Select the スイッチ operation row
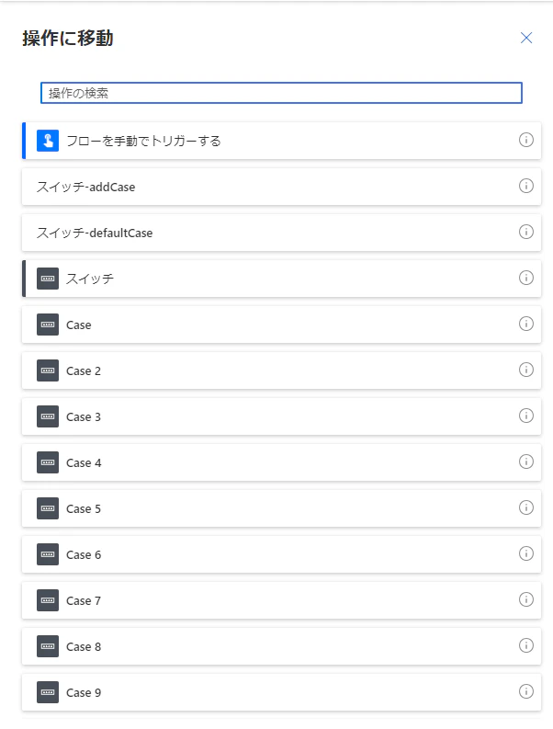This screenshot has height=729, width=553. tap(282, 279)
